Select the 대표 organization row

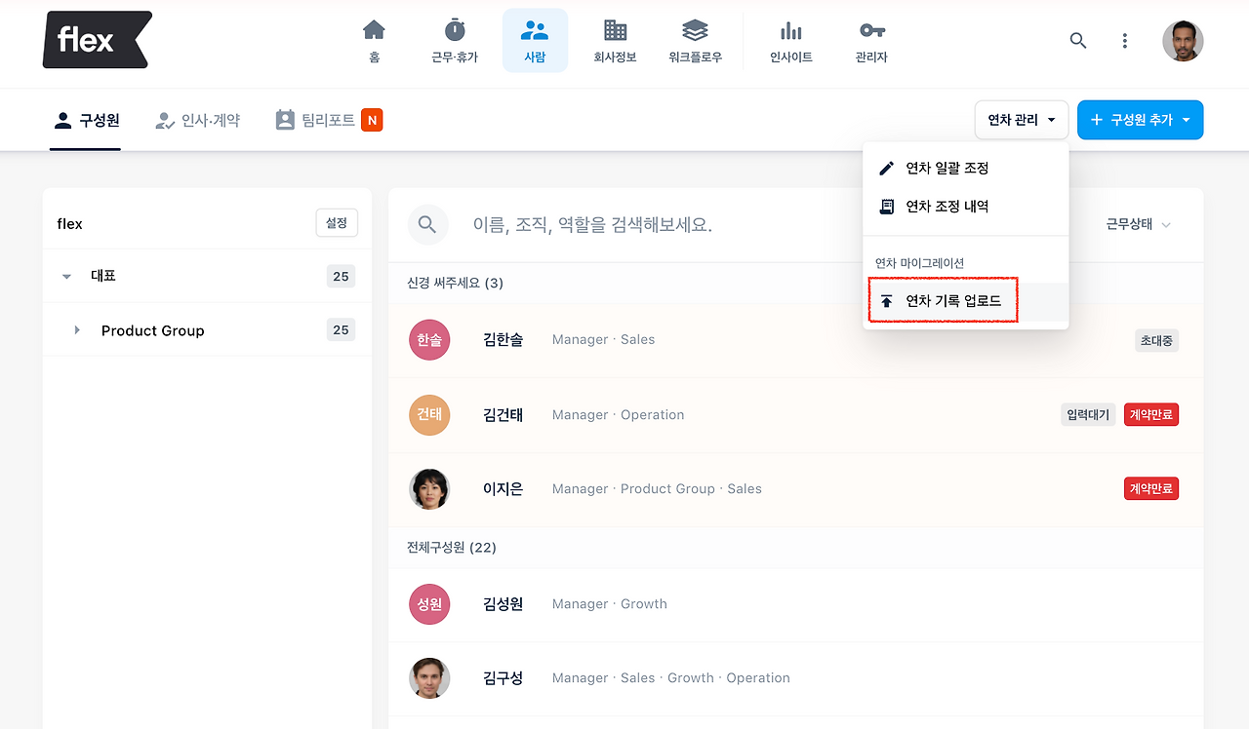pyautogui.click(x=207, y=276)
